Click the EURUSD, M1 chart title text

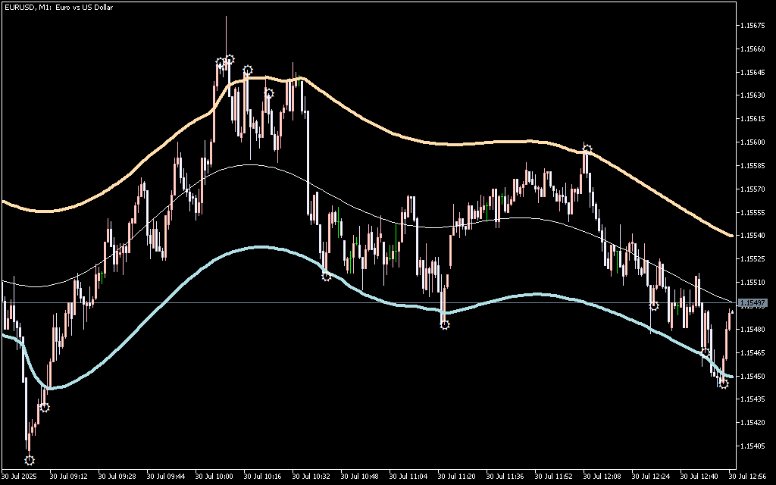(x=57, y=7)
